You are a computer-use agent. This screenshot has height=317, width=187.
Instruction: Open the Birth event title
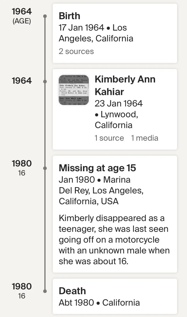(69, 16)
